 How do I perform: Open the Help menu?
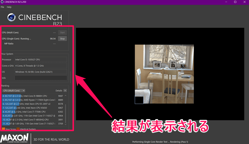[x=9, y=7]
